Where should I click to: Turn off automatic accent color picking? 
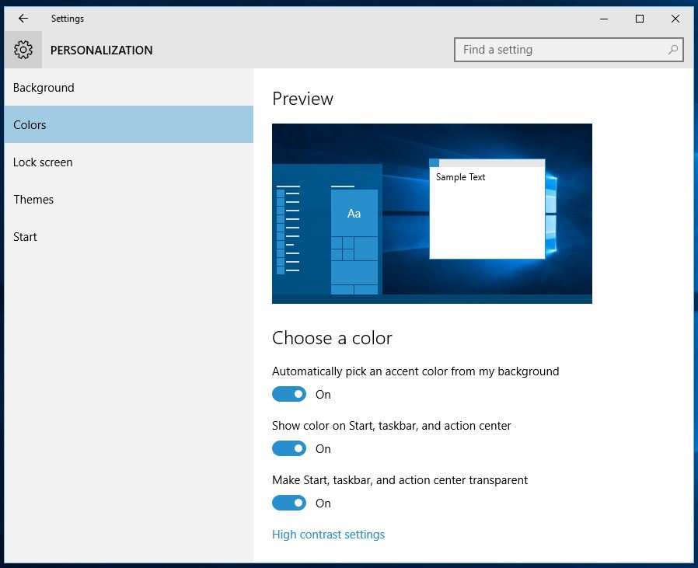[289, 394]
